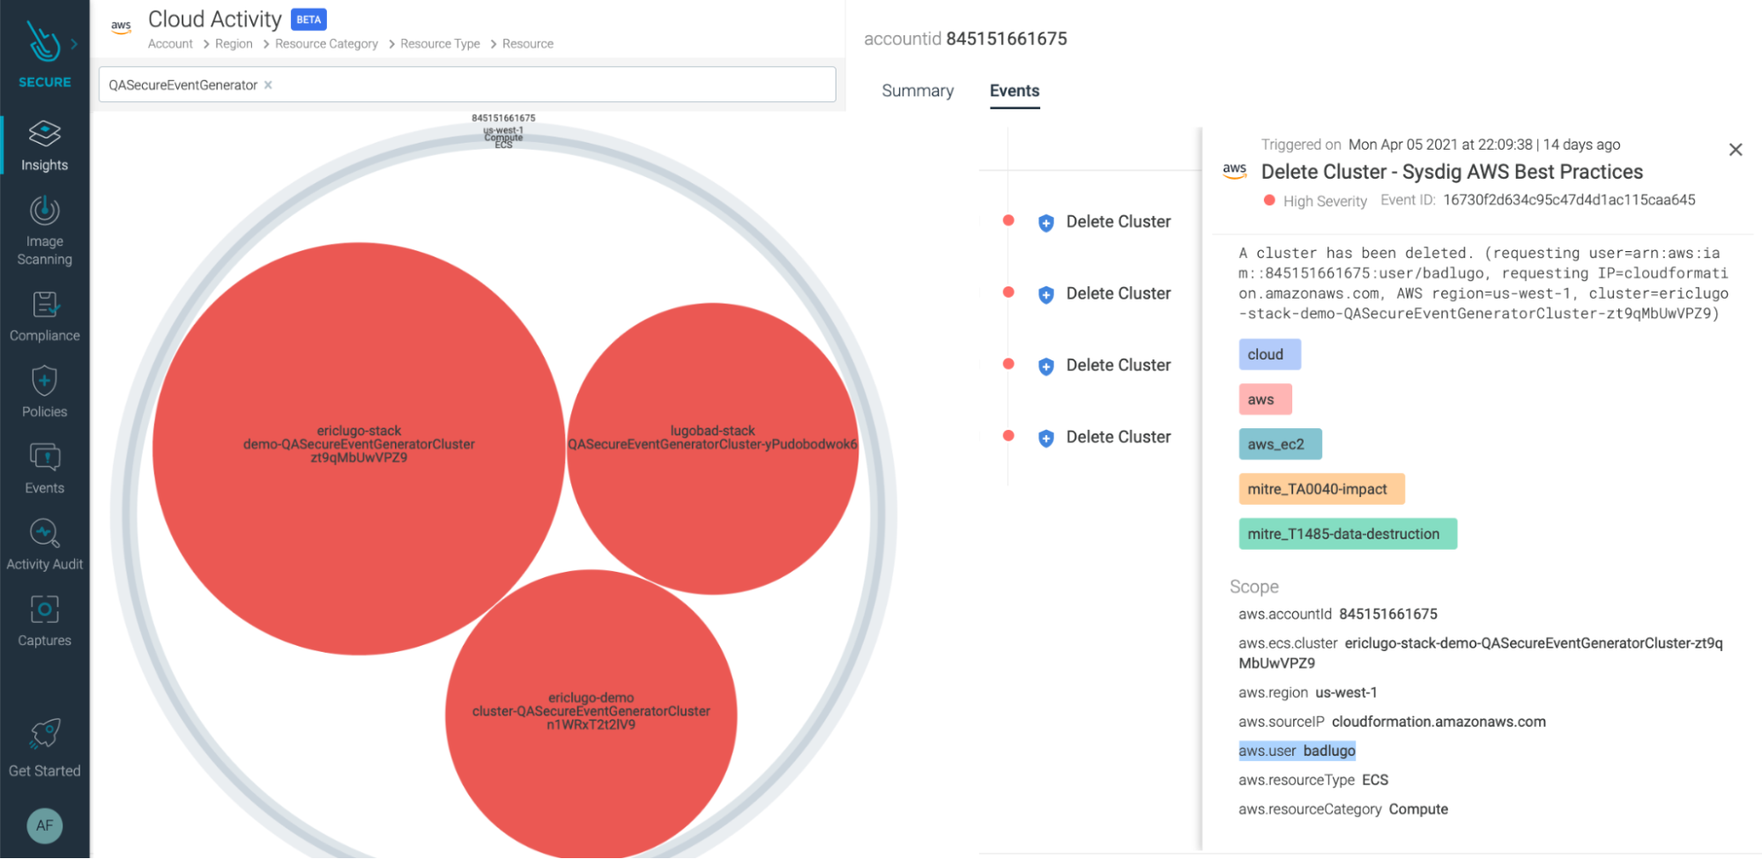1762x859 pixels.
Task: Click AWS icon in event detail header
Action: tap(1235, 170)
